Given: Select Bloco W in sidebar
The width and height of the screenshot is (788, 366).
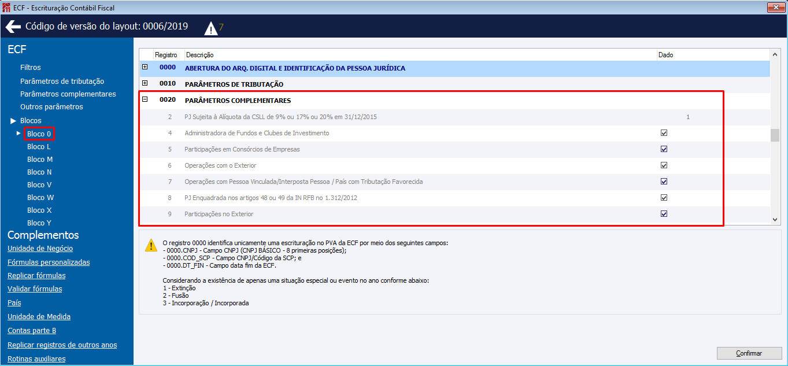Looking at the screenshot, I should (40, 198).
